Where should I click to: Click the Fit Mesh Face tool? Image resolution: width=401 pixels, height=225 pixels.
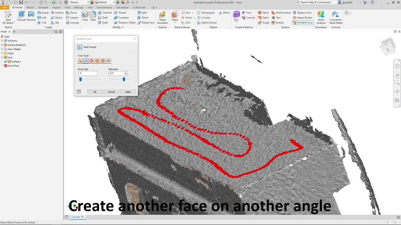coord(303,23)
